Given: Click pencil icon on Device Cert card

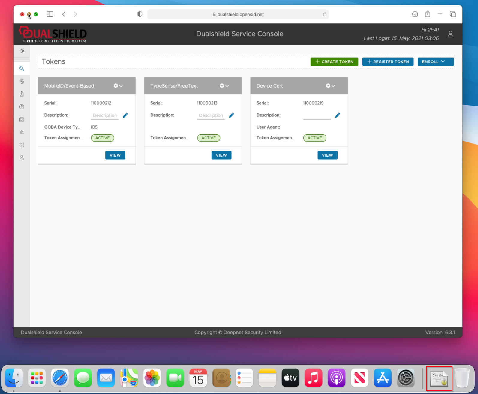Looking at the screenshot, I should tap(338, 115).
